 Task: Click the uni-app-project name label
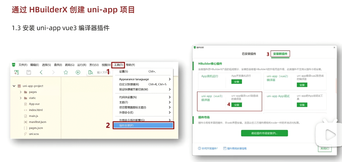pos(33,86)
